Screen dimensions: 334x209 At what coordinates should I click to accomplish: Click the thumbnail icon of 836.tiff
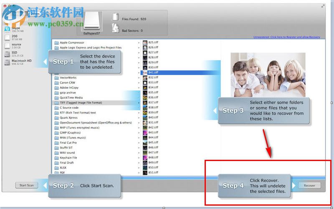tap(145, 98)
